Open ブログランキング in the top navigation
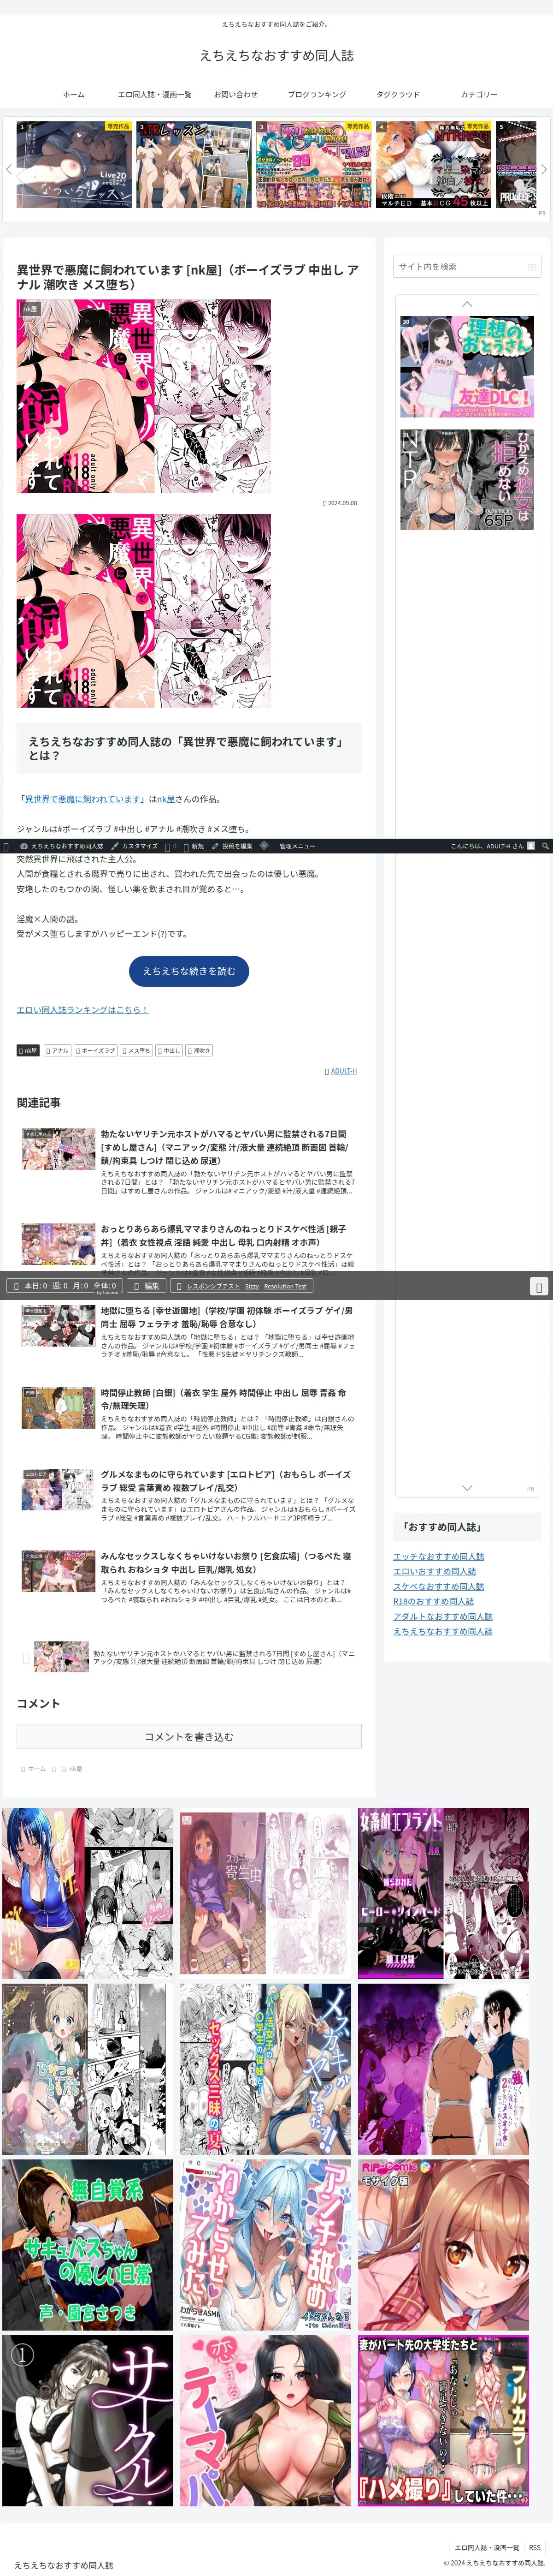Image resolution: width=553 pixels, height=2576 pixels. click(x=317, y=94)
